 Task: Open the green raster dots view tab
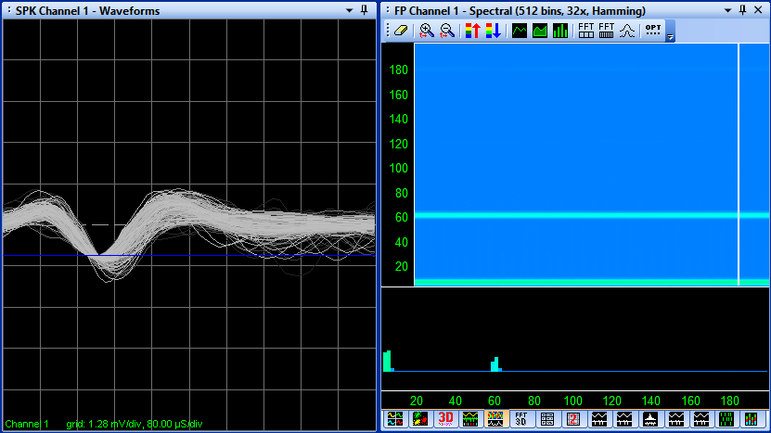tap(726, 419)
